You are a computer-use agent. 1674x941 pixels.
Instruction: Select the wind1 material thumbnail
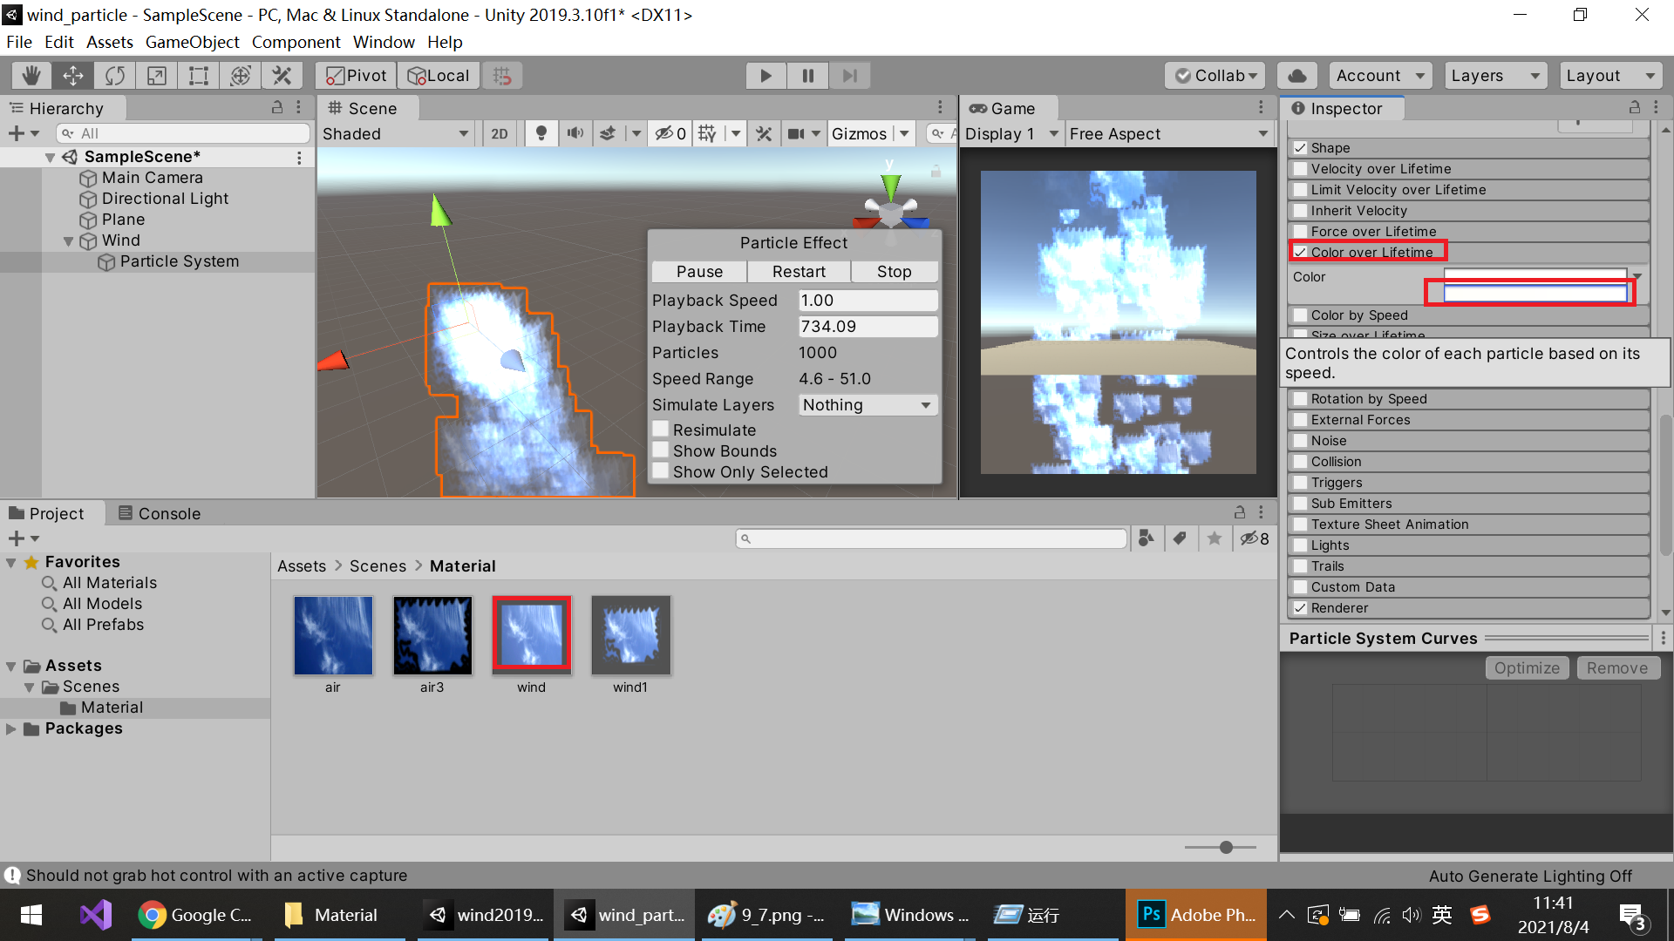tap(630, 635)
